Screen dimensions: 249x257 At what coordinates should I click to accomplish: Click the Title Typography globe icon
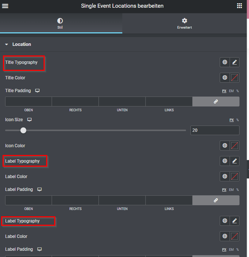tap(224, 62)
